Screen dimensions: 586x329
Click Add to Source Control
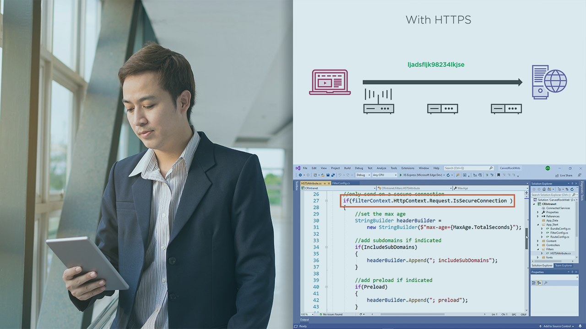[557, 326]
